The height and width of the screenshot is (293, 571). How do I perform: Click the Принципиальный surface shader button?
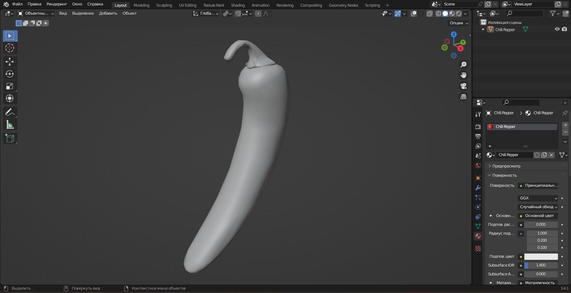click(538, 186)
